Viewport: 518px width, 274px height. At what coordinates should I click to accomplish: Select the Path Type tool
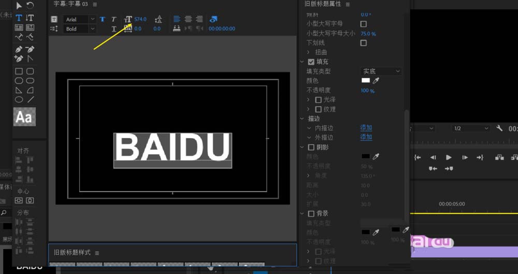pyautogui.click(x=19, y=37)
